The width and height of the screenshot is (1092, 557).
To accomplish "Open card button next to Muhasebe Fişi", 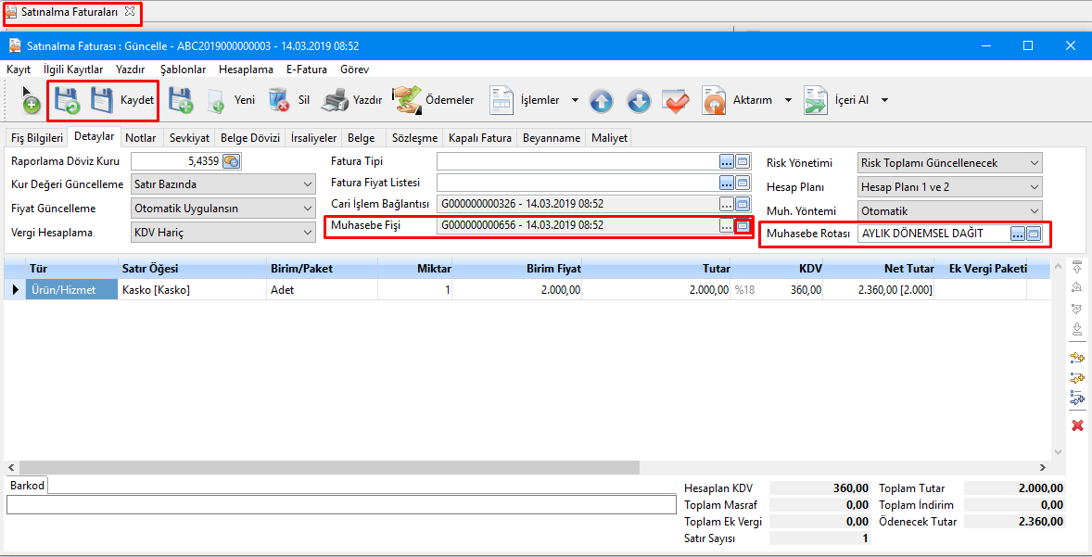I will (x=743, y=225).
